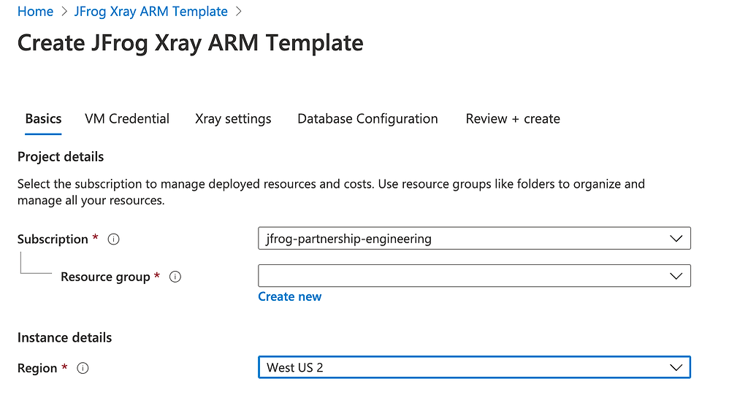The height and width of the screenshot is (395, 748).
Task: Open the Xray settings tab
Action: (233, 119)
